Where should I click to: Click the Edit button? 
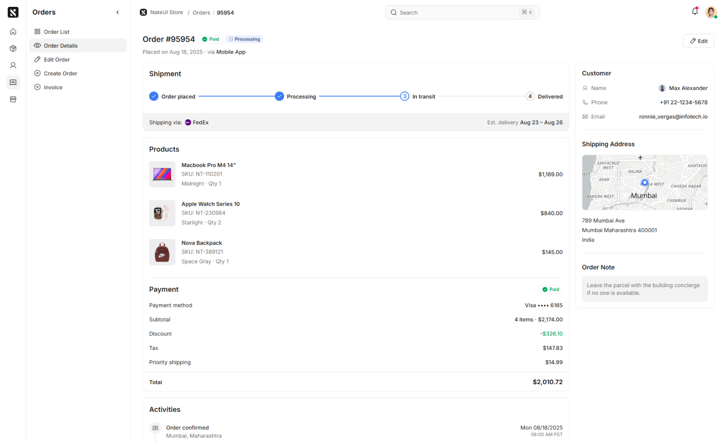tap(698, 41)
